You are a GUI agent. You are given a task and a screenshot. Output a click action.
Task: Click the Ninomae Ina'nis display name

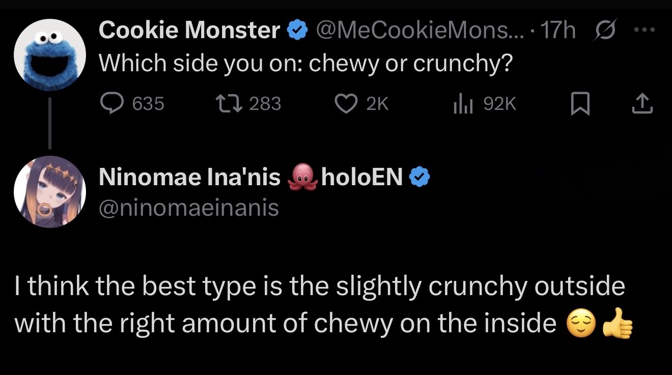[x=189, y=177]
